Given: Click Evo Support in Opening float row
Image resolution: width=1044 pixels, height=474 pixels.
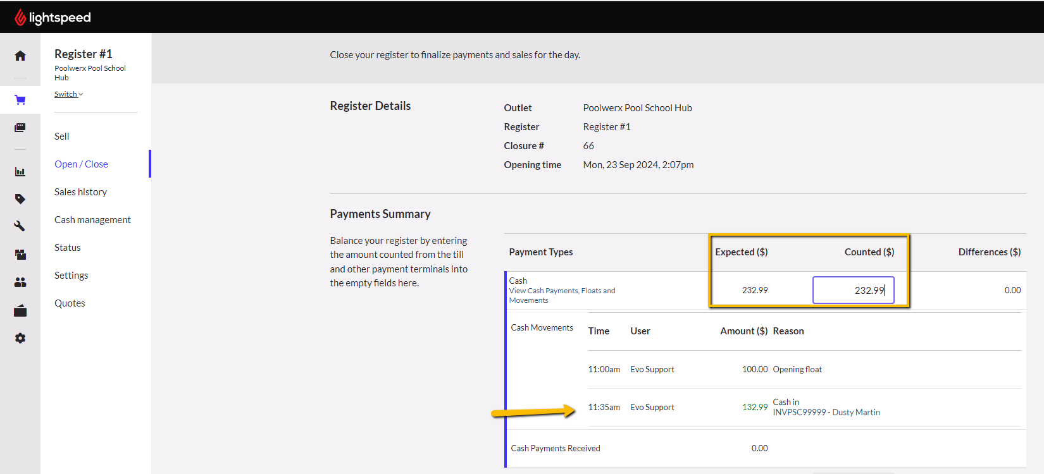Looking at the screenshot, I should click(x=652, y=369).
